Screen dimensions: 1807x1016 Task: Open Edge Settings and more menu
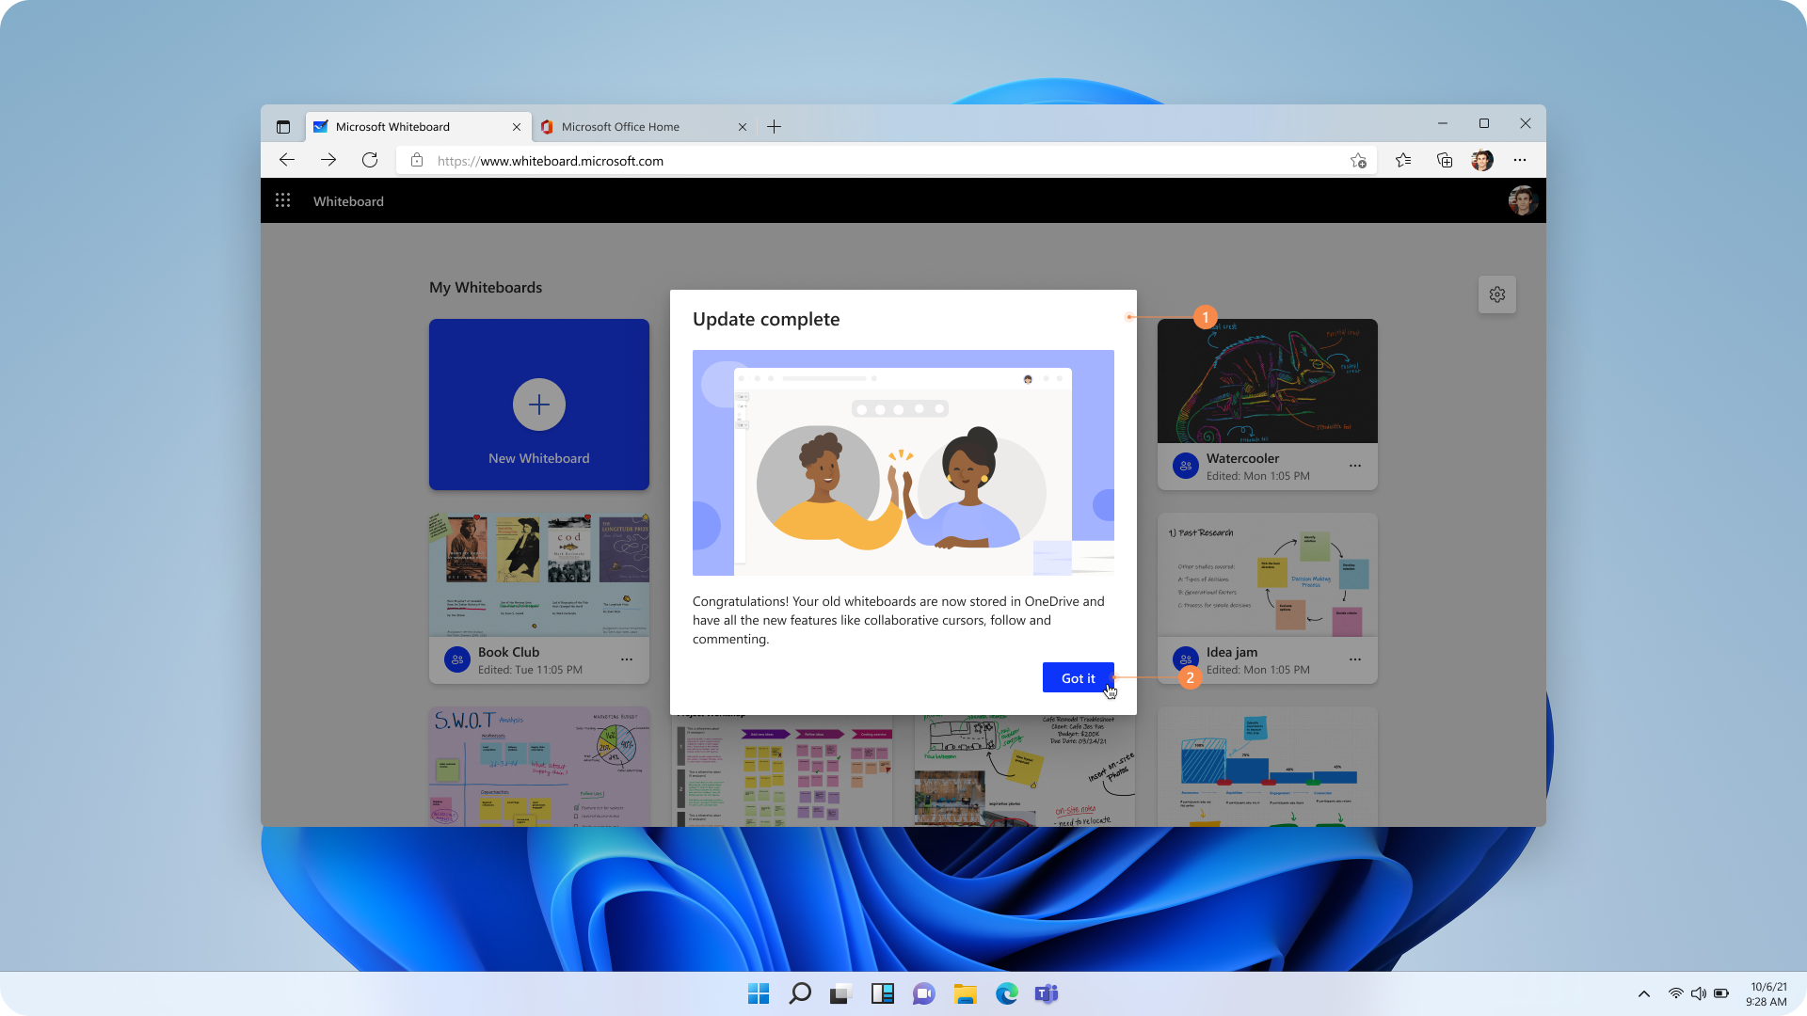click(1519, 160)
